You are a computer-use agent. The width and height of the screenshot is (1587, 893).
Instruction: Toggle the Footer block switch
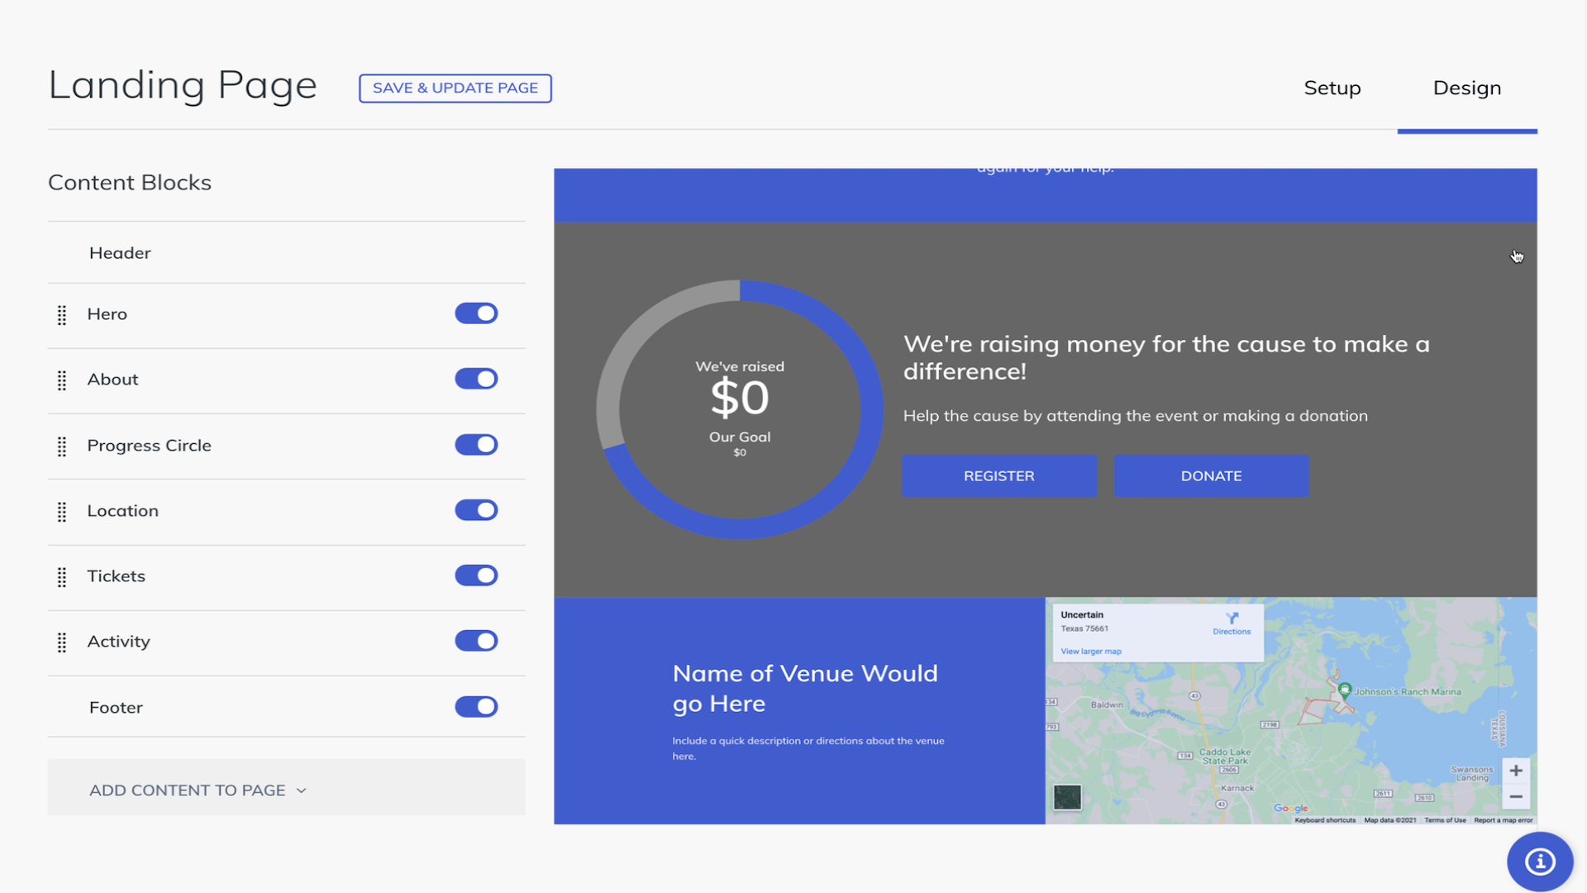click(476, 707)
